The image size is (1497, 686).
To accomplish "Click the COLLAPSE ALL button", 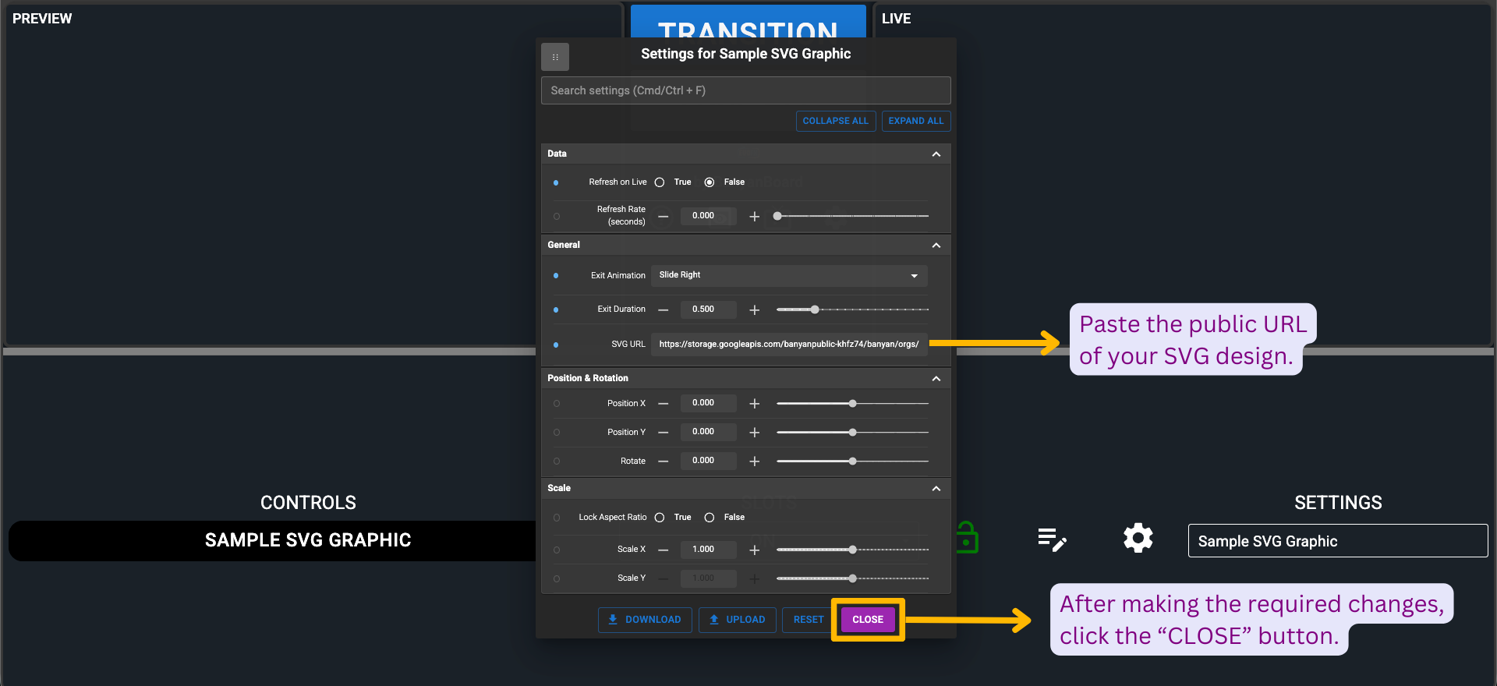I will (x=835, y=121).
